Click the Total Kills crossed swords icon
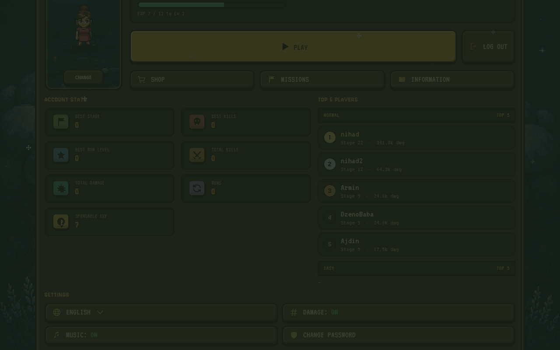560x350 pixels. (x=197, y=154)
